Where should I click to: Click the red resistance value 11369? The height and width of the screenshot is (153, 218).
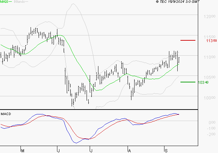pyautogui.click(x=211, y=41)
